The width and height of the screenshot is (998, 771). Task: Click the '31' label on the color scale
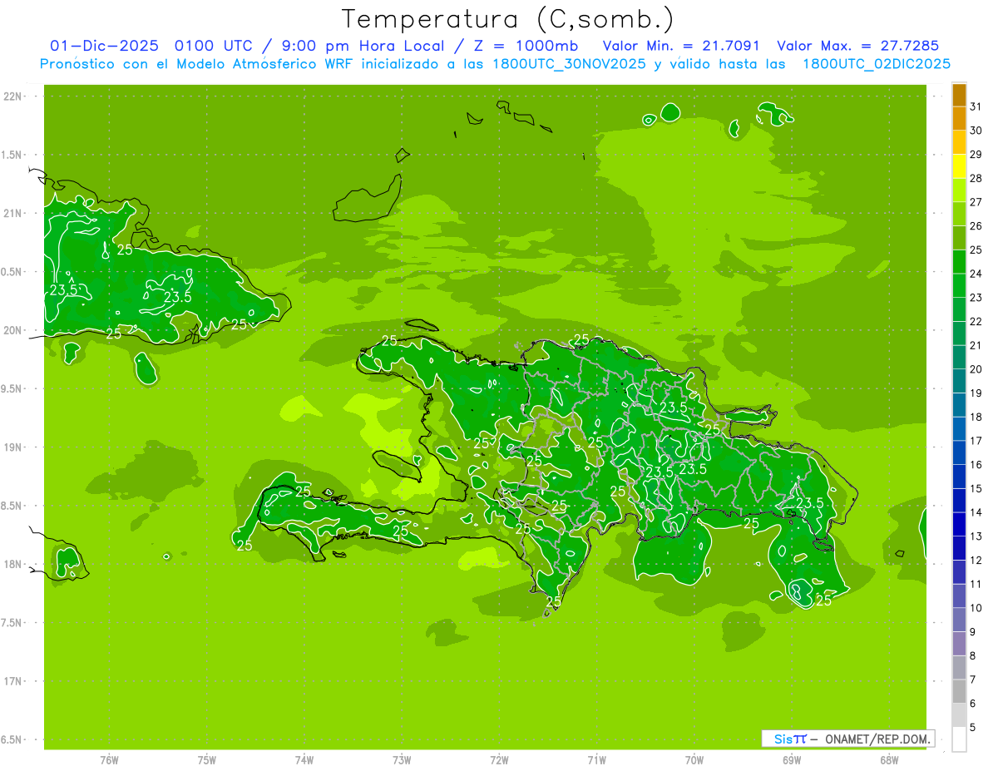976,106
